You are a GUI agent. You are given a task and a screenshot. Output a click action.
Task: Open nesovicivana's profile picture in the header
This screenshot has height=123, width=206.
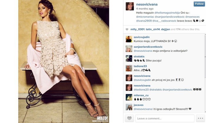pos(130,6)
